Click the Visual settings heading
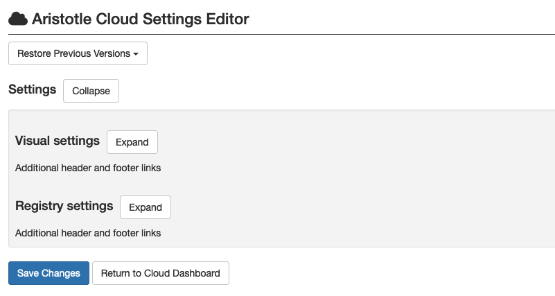The width and height of the screenshot is (555, 296). [58, 141]
